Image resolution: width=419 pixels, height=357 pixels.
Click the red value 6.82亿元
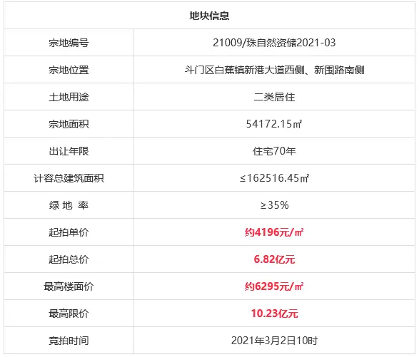click(x=274, y=259)
